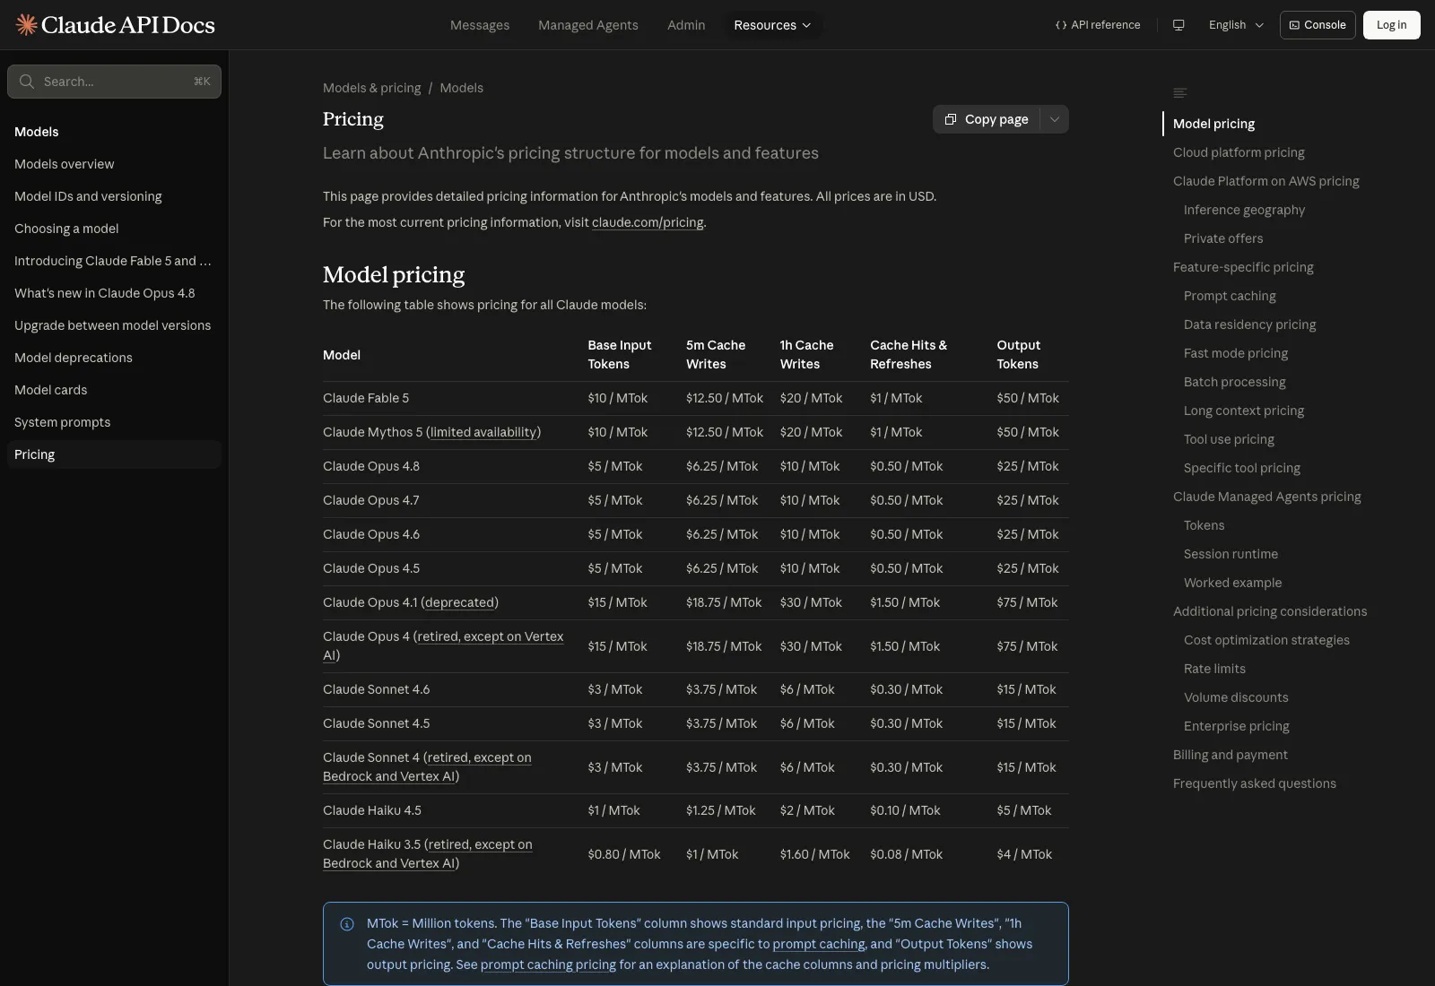Jump to Session runtime section
The width and height of the screenshot is (1435, 986).
(1231, 554)
